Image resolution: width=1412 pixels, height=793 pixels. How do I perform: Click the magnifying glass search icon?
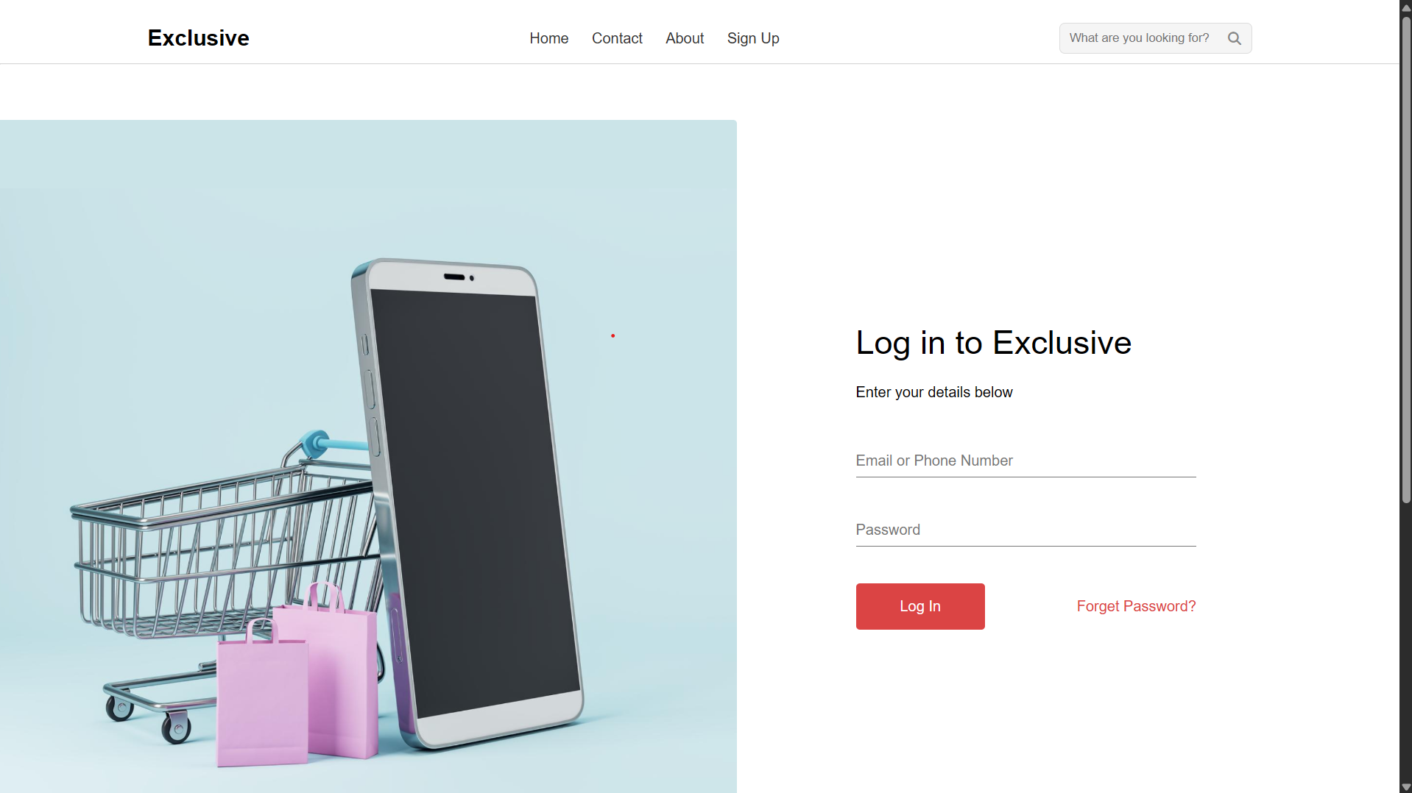click(x=1235, y=38)
